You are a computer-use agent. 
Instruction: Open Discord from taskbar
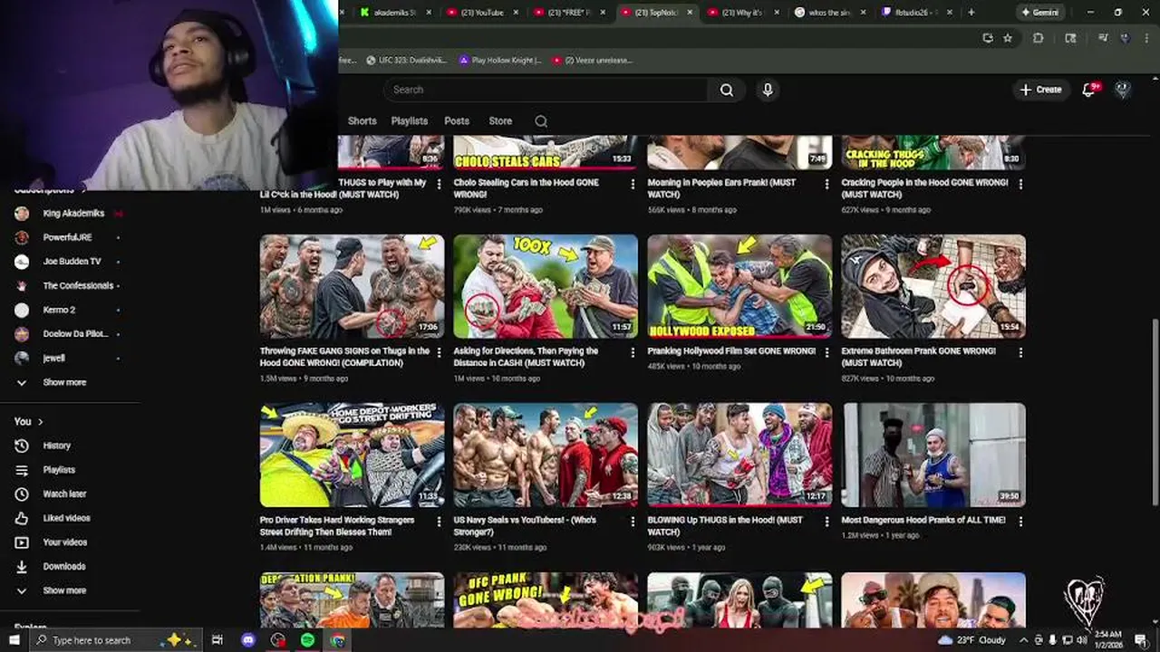248,640
